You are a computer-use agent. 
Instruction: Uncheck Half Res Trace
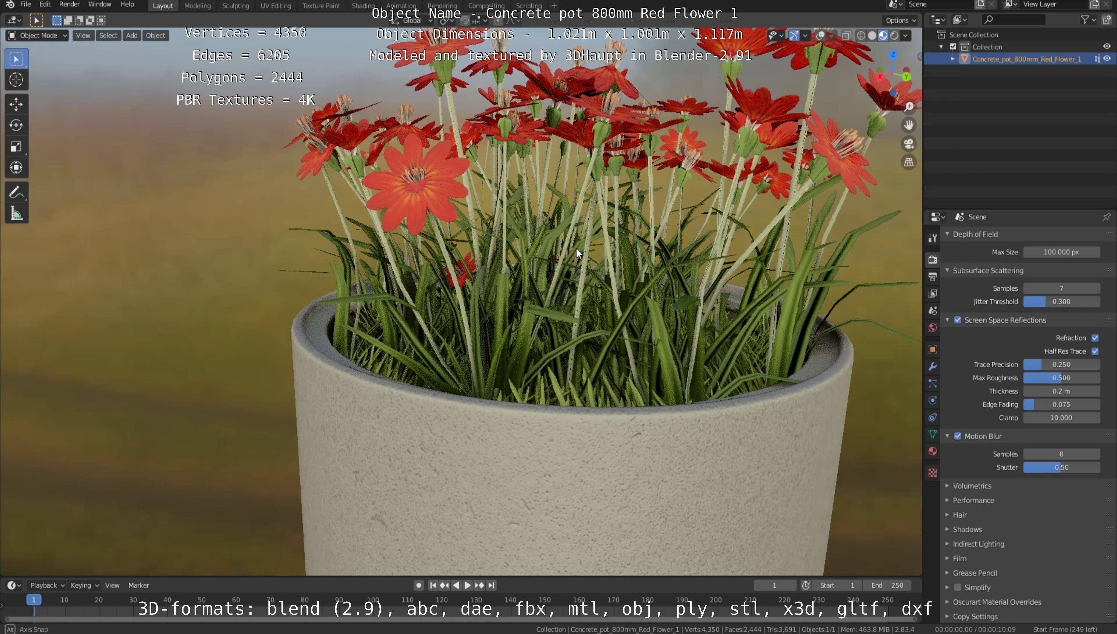pyautogui.click(x=1095, y=352)
